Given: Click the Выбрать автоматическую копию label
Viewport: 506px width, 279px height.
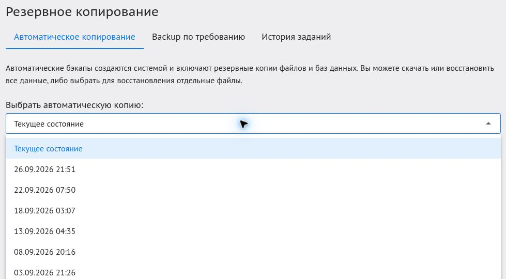Looking at the screenshot, I should [x=74, y=105].
